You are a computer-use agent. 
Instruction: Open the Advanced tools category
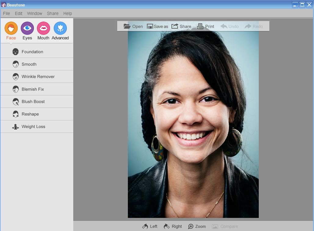(60, 28)
